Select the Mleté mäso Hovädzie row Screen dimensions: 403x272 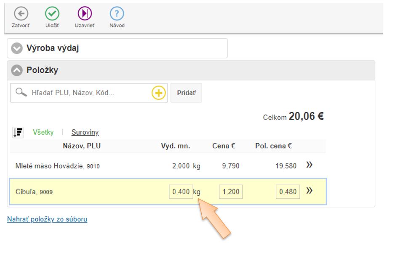57,166
